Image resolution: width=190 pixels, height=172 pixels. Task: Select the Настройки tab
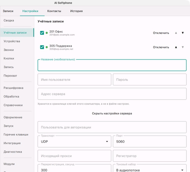tap(30, 11)
